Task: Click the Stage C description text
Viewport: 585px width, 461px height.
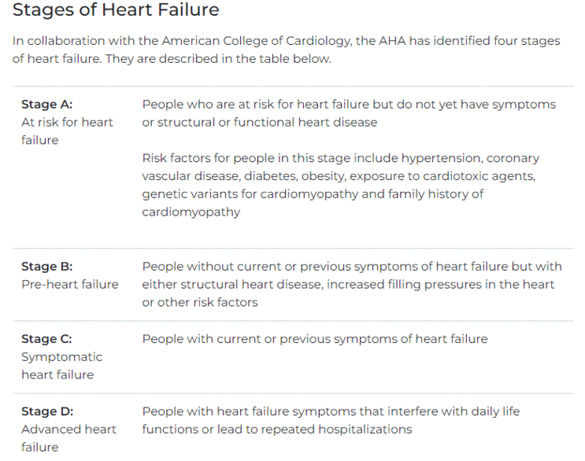Action: pyautogui.click(x=315, y=339)
